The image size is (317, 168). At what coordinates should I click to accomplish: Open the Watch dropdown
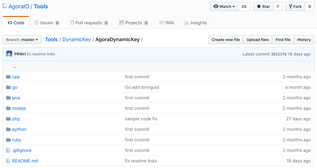224,6
